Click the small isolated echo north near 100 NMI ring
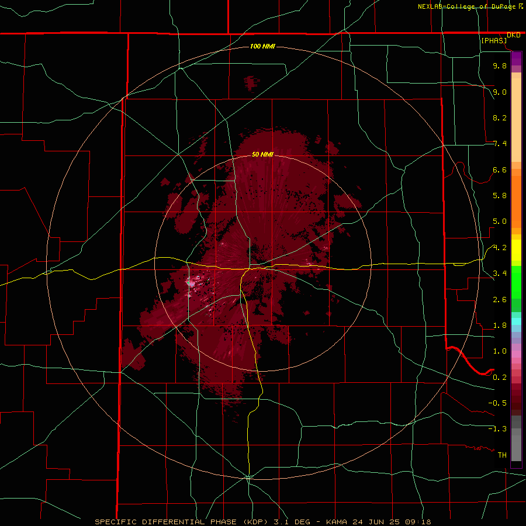 point(251,84)
